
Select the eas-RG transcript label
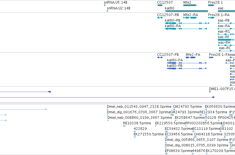(224, 31)
